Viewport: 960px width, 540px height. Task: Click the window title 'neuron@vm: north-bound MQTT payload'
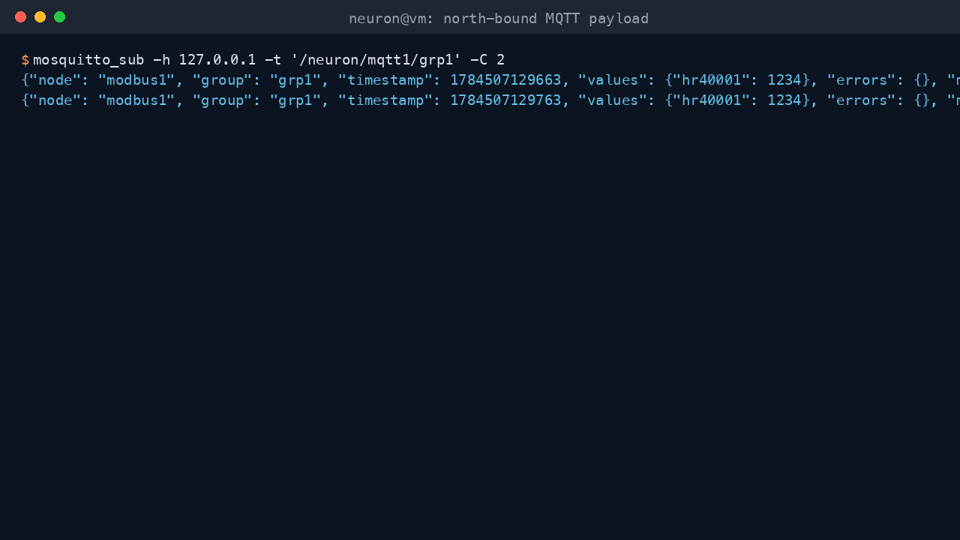pyautogui.click(x=499, y=18)
